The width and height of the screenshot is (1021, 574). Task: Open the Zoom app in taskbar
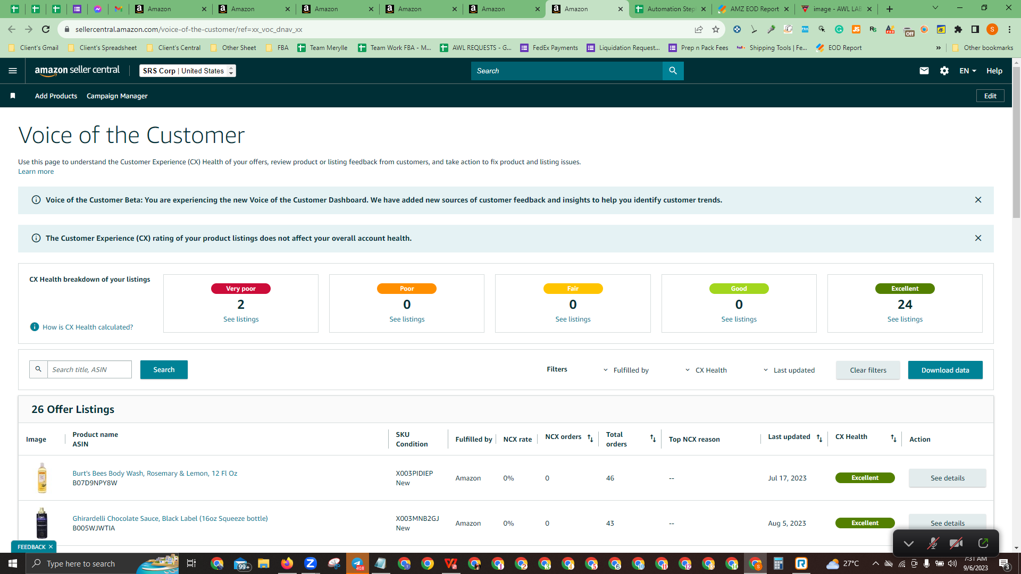click(x=311, y=563)
